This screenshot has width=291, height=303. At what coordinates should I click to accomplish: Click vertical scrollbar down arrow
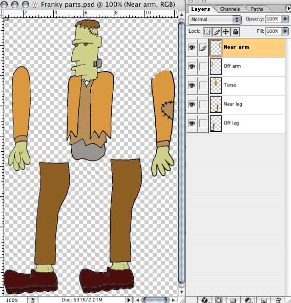(181, 292)
